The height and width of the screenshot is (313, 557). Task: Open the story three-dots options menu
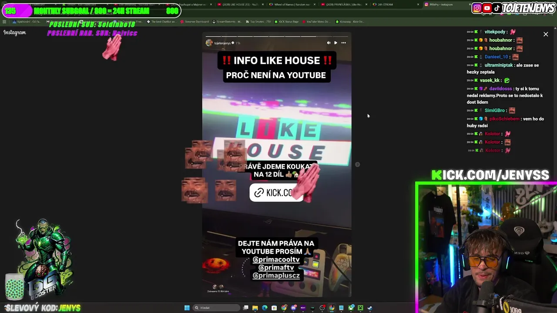click(x=343, y=43)
